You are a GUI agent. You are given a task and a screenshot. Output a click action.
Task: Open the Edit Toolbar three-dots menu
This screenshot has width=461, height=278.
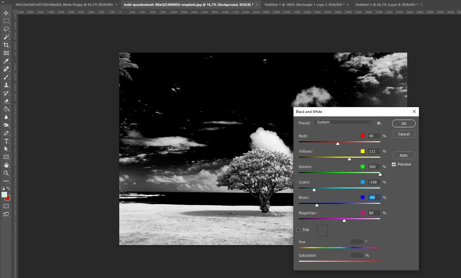[x=6, y=181]
